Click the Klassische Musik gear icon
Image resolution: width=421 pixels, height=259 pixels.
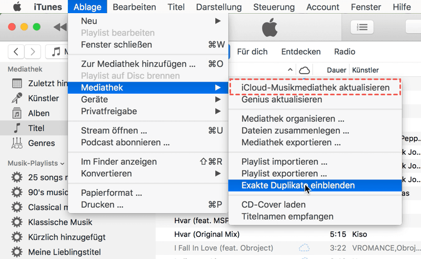(x=17, y=222)
